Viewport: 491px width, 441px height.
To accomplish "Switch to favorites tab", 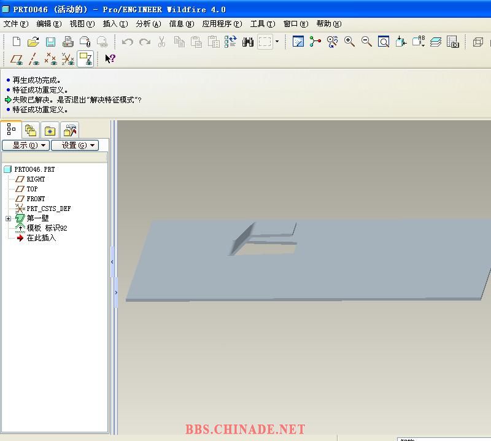I will [x=50, y=130].
